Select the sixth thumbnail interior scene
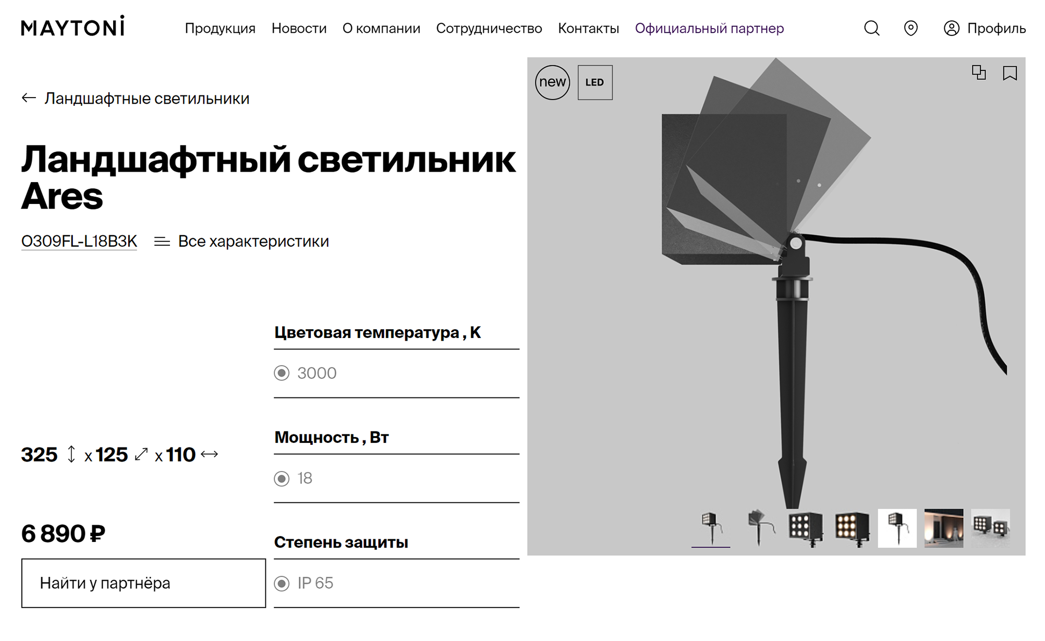This screenshot has height=641, width=1045. [944, 528]
